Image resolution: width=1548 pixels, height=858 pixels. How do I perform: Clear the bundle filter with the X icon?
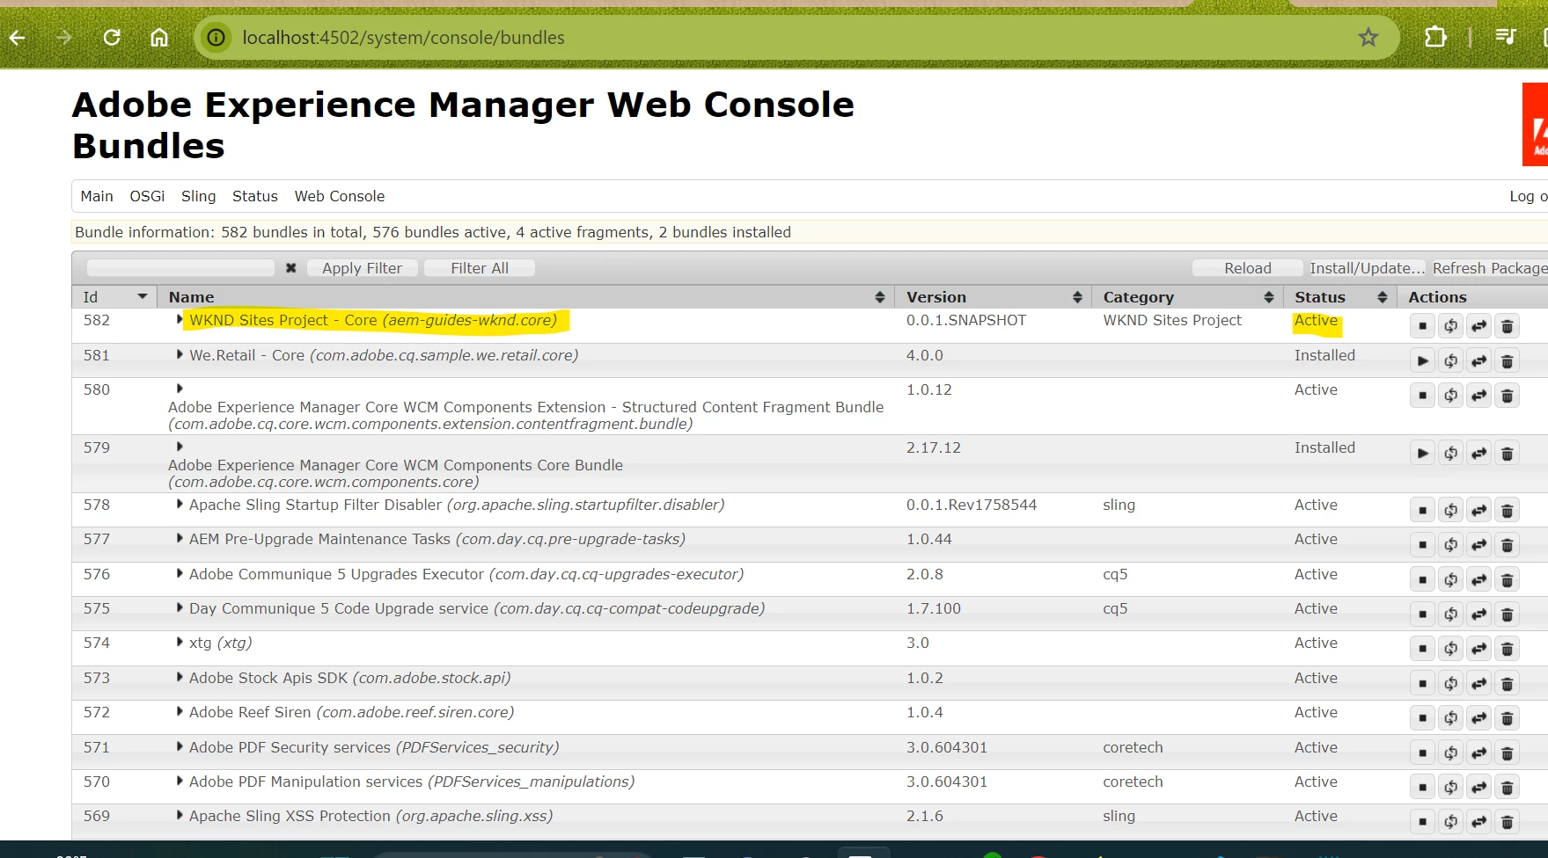(x=290, y=268)
